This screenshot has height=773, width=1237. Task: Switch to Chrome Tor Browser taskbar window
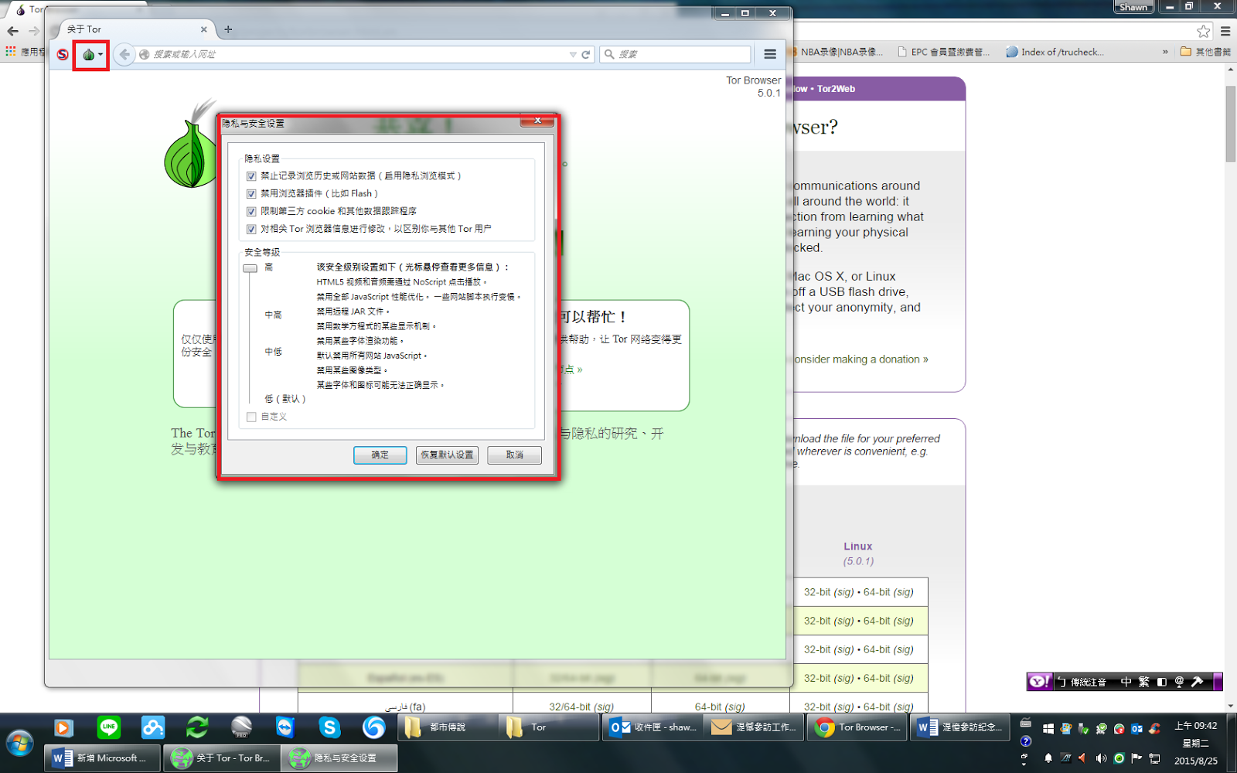857,727
